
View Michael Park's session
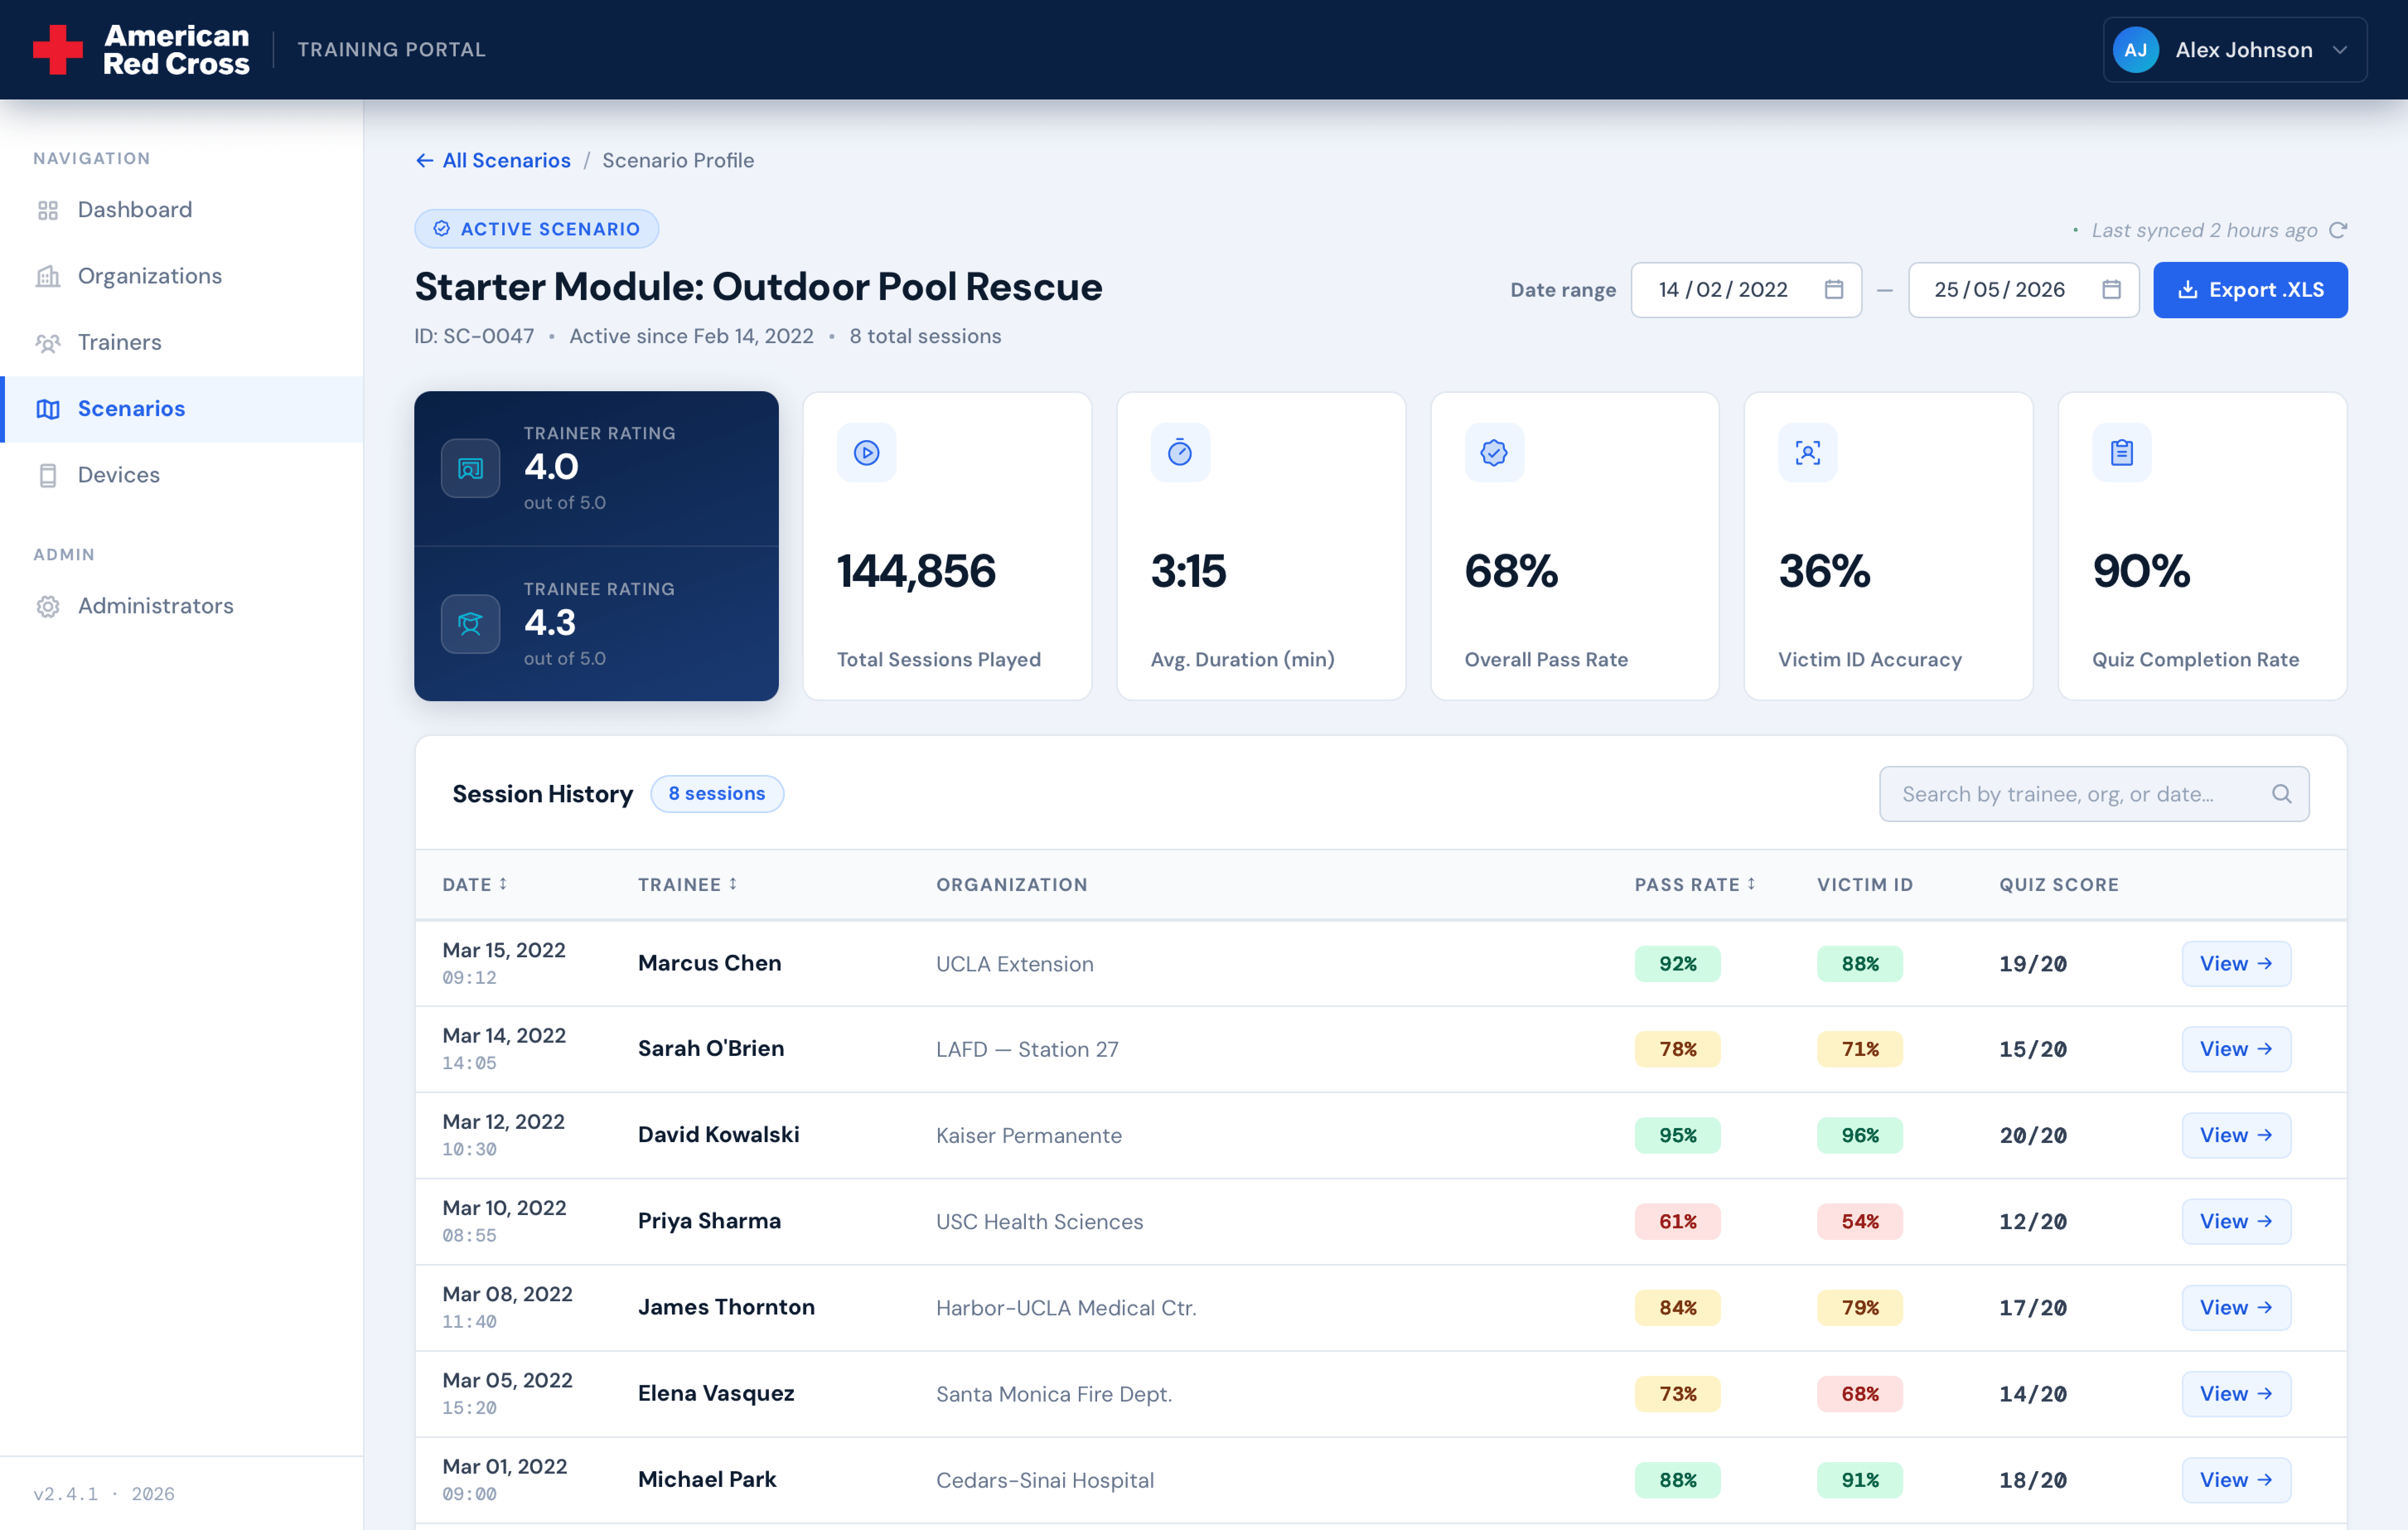(2236, 1480)
